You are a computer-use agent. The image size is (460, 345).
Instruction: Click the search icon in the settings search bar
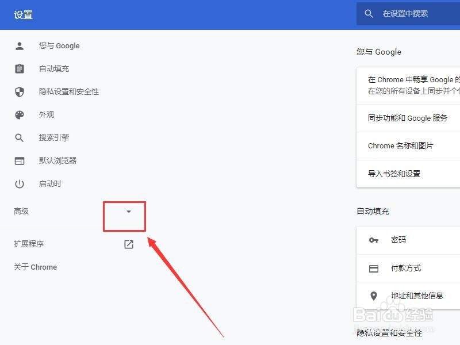(369, 13)
